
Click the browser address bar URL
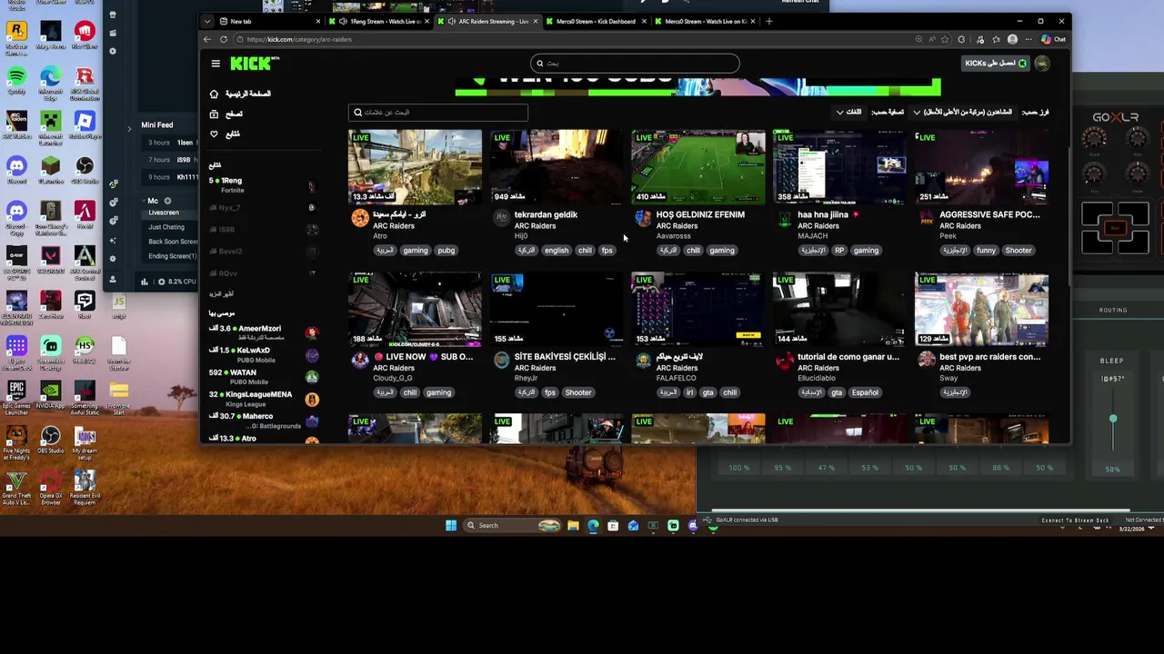pos(299,39)
